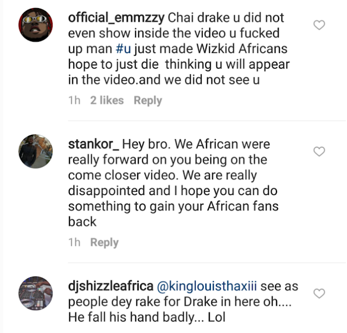
Task: Heart the djshizzleafrica comment
Action: [320, 293]
